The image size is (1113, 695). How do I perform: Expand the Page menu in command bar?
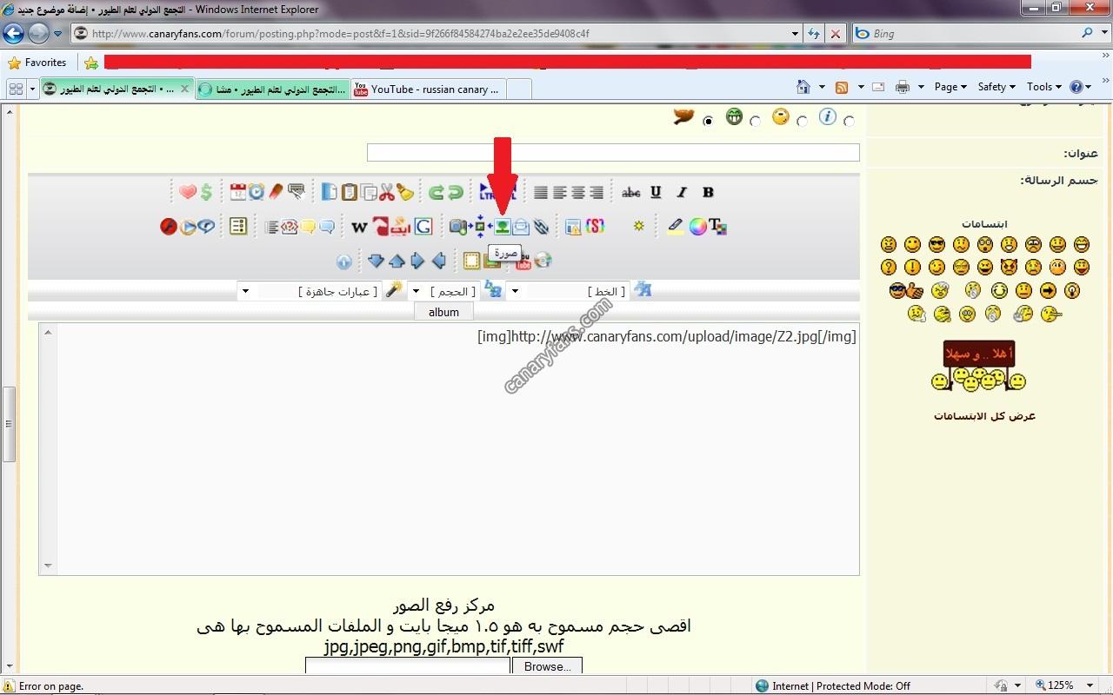click(950, 87)
